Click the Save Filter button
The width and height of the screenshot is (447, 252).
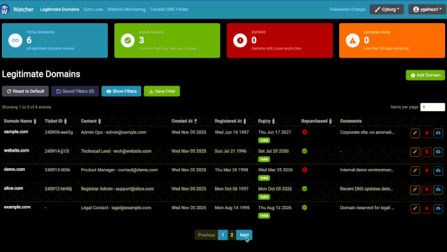[162, 91]
